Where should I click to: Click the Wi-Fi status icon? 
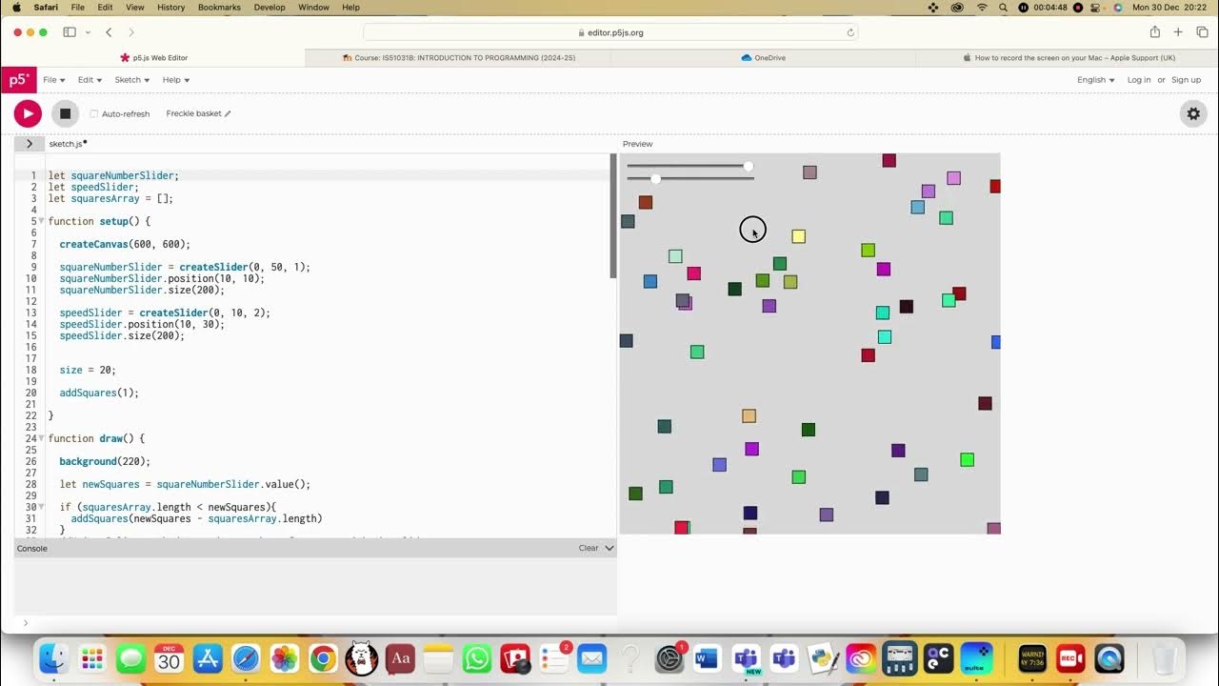click(x=982, y=7)
